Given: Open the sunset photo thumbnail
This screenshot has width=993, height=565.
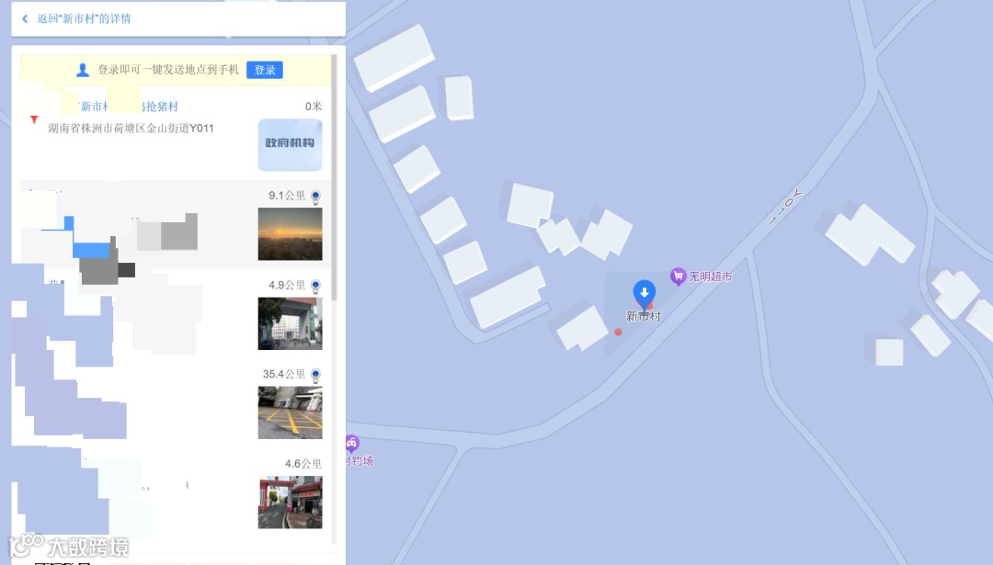Looking at the screenshot, I should pos(290,234).
